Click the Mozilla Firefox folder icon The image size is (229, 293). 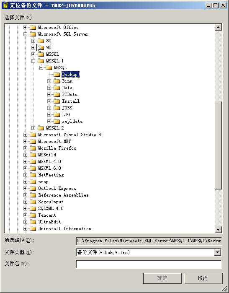[33, 148]
